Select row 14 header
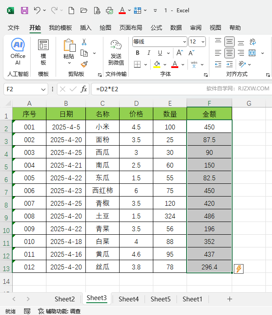Image resolution: width=272 pixels, height=315 pixels. (6, 282)
